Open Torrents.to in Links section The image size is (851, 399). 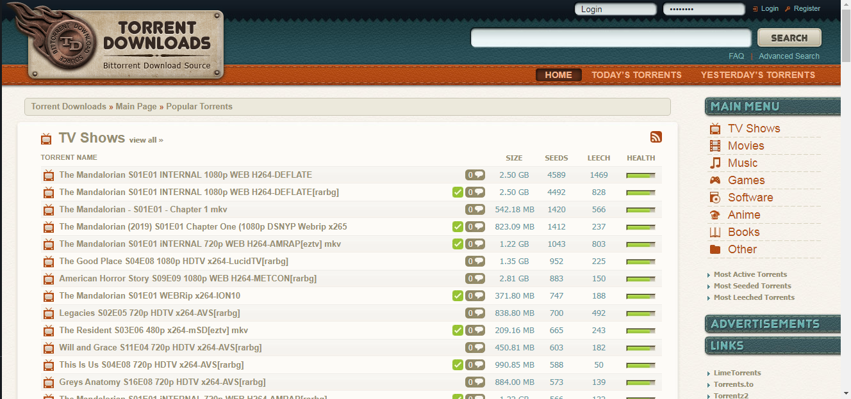point(734,384)
